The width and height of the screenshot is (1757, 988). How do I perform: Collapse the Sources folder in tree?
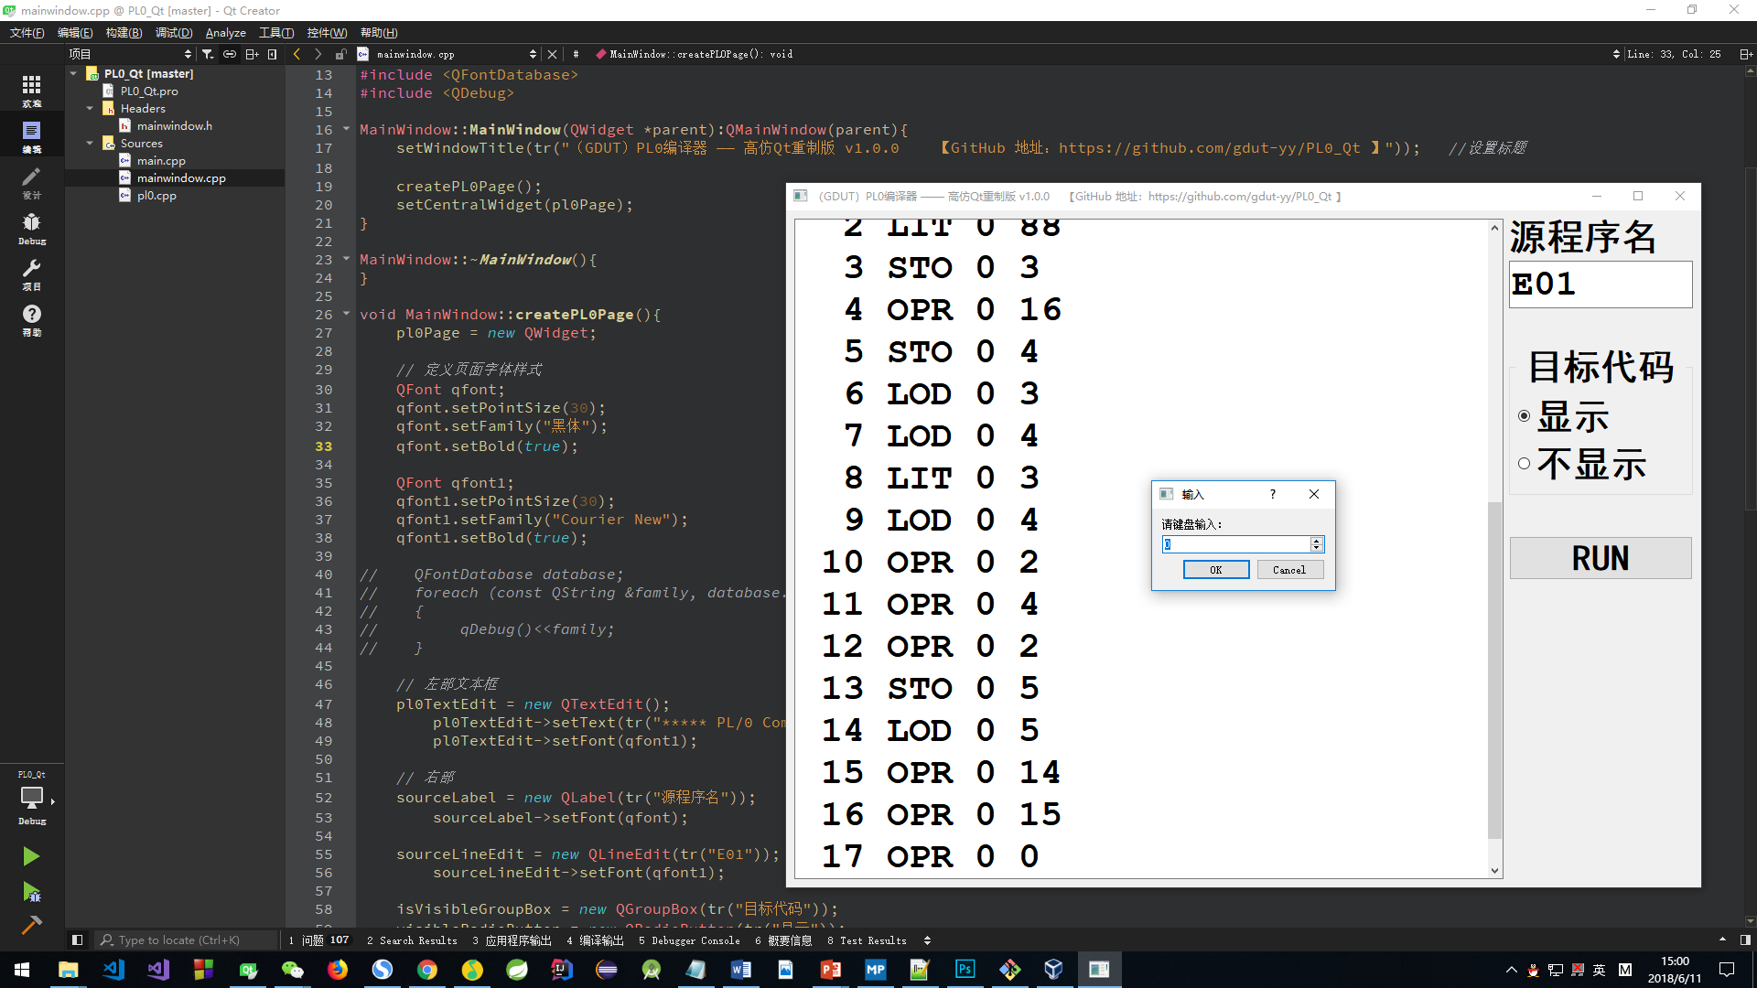(x=90, y=144)
